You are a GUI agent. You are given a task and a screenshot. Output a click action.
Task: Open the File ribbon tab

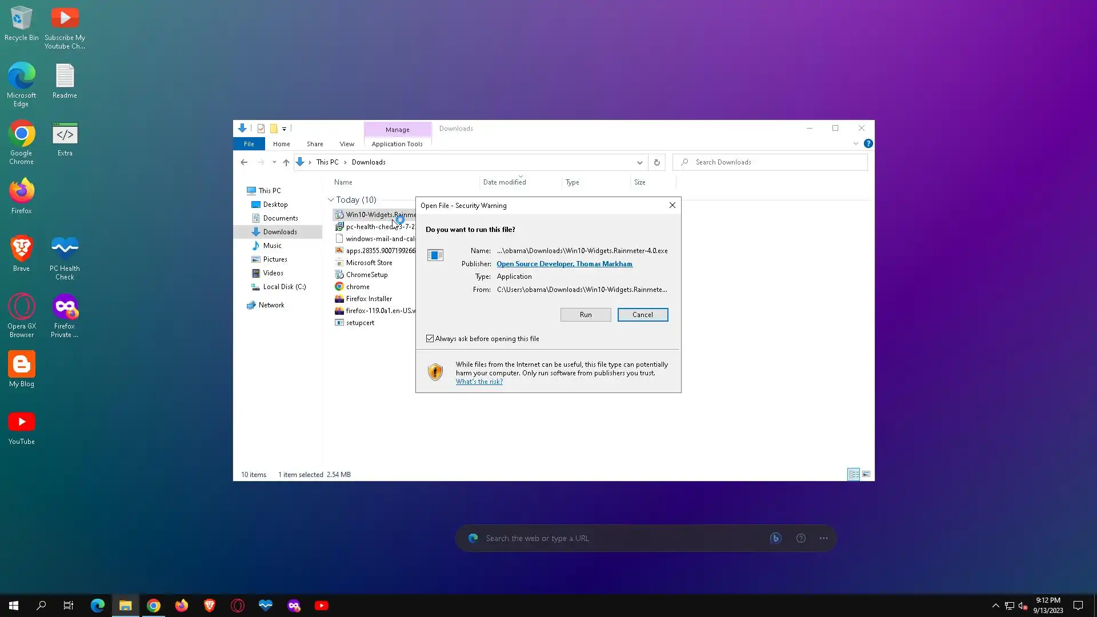(249, 144)
